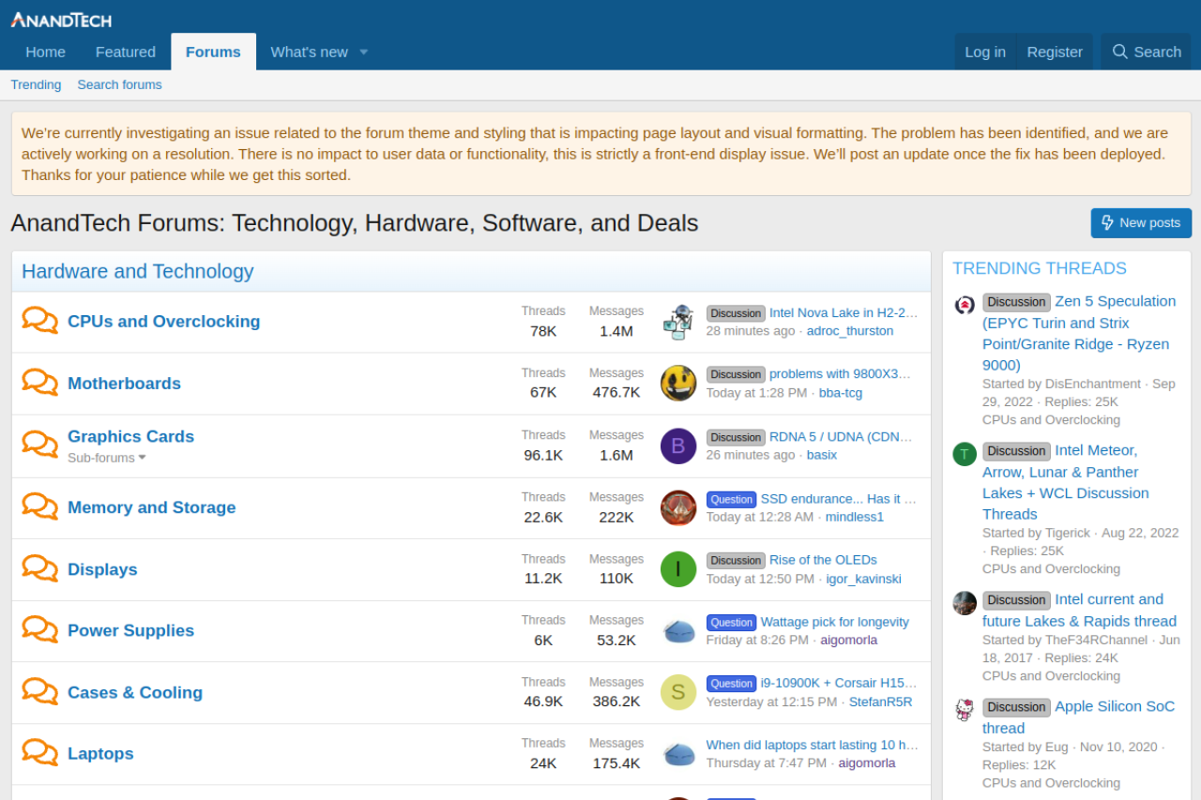Click the Log in button
Image resolution: width=1201 pixels, height=800 pixels.
pyautogui.click(x=985, y=52)
